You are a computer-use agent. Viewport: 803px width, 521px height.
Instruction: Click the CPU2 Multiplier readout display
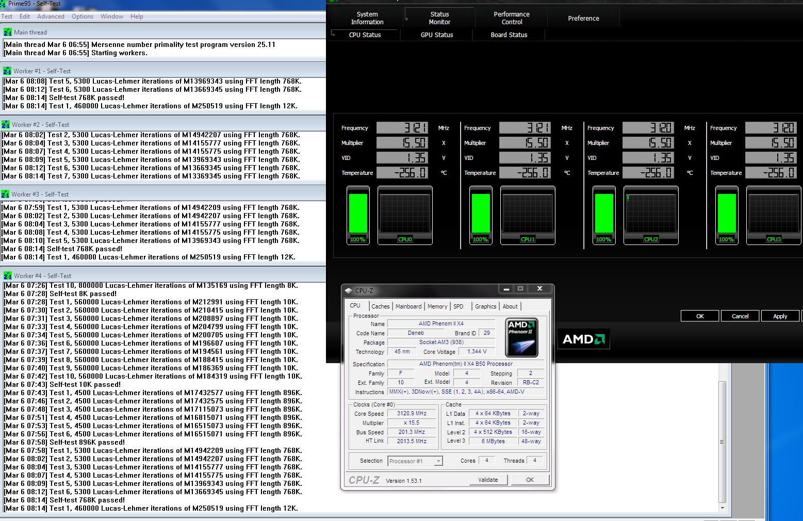coord(648,143)
